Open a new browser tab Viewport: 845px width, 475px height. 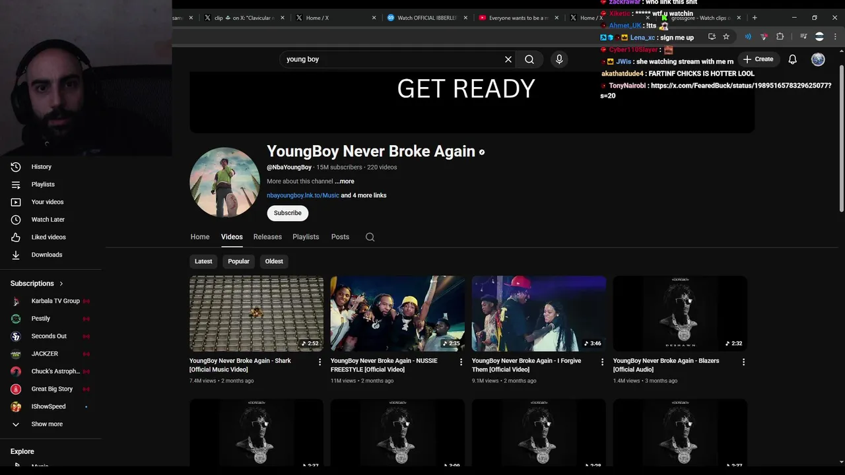(x=755, y=18)
